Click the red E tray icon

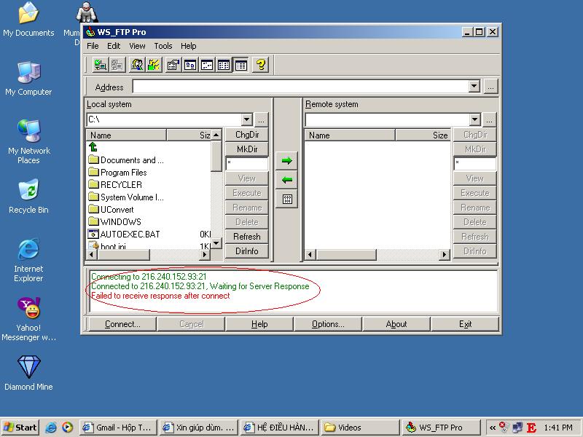531,428
